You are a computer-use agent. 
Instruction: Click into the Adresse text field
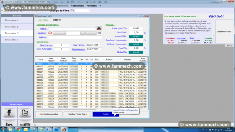75,37
